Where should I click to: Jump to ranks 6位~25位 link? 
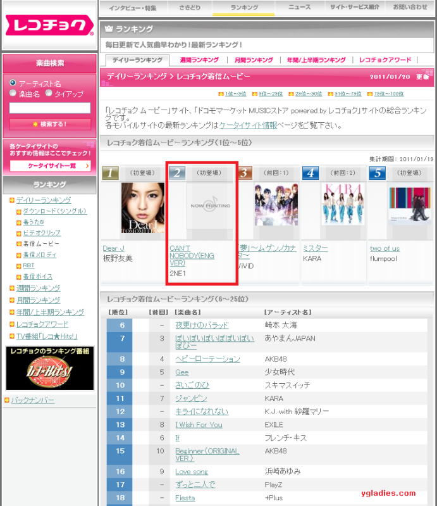tap(271, 94)
